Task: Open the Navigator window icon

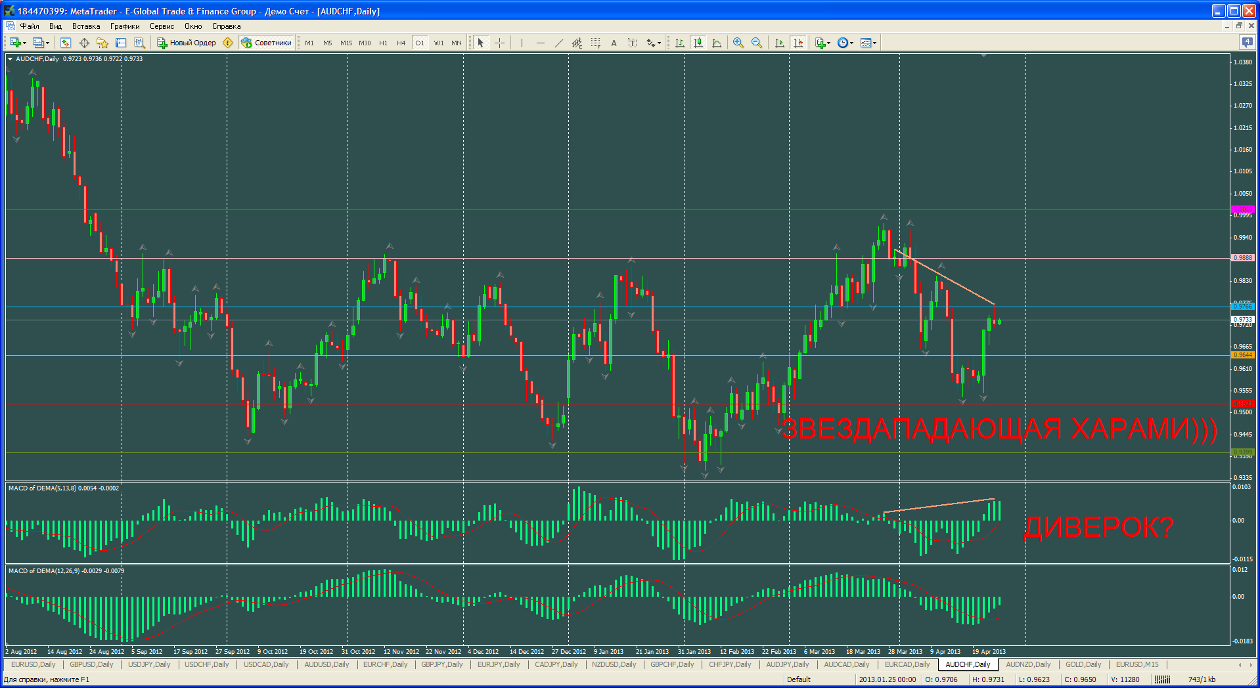Action: pos(102,43)
